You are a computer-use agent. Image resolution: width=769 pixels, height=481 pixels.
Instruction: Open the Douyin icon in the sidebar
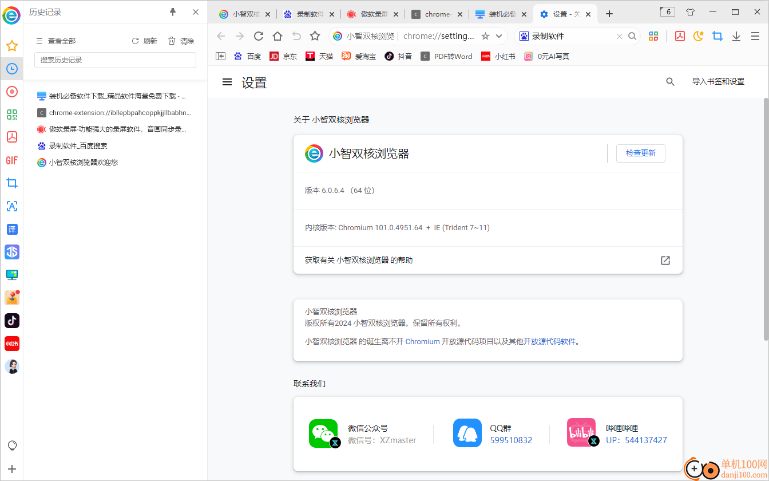click(11, 321)
